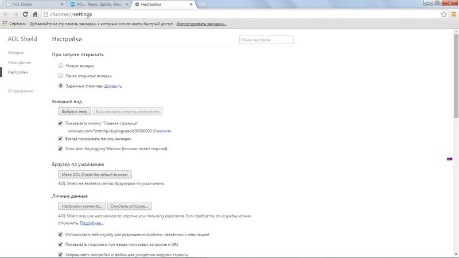The image size is (459, 258).
Task: Toggle Всегда показывать панель закладок checkbox
Action: [x=60, y=139]
